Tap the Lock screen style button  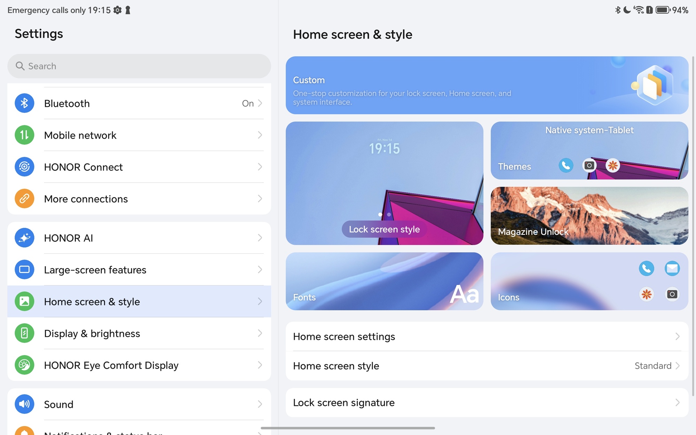coord(384,229)
